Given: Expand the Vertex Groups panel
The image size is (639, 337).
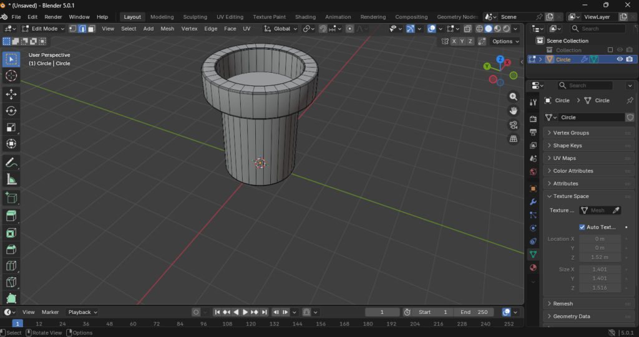Looking at the screenshot, I should coord(570,133).
